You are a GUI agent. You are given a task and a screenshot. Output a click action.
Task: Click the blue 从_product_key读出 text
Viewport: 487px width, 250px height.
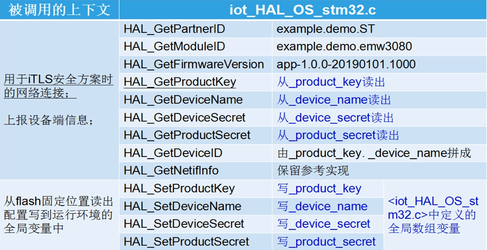(x=331, y=82)
